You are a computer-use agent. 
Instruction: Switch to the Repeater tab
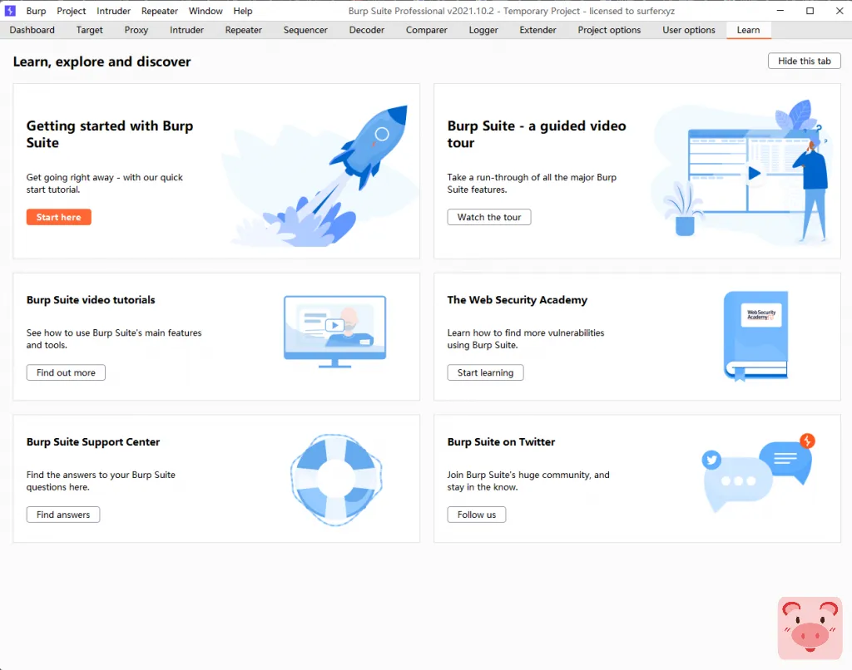tap(244, 30)
